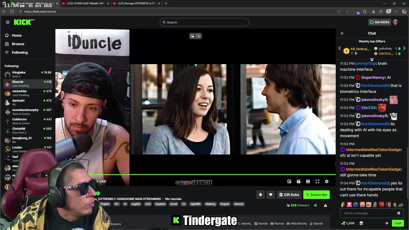Click johnny1tap username in chat
This screenshot has height=230, width=409.
coord(365,63)
